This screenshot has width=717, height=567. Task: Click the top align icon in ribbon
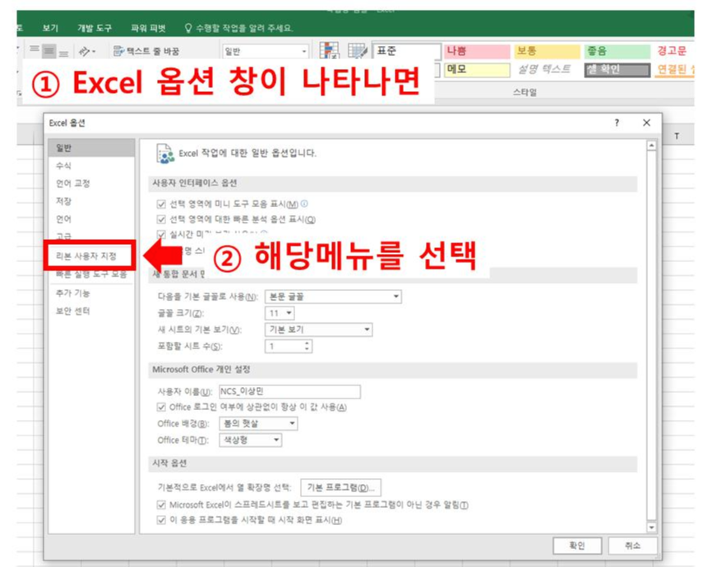point(35,49)
